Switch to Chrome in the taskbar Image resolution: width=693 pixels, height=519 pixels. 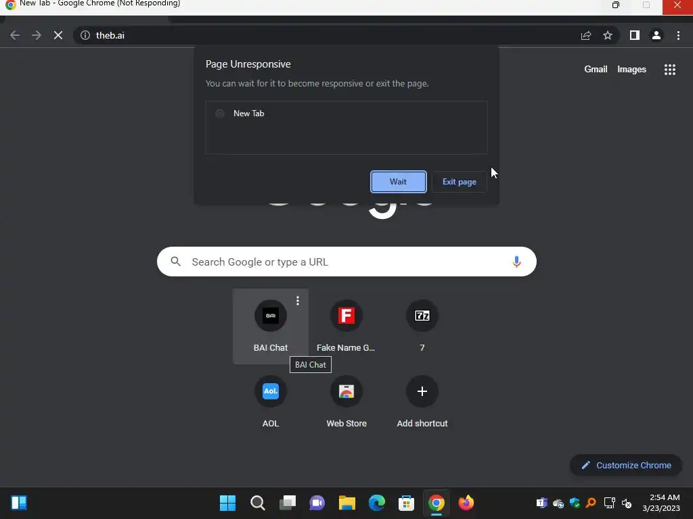pyautogui.click(x=437, y=503)
